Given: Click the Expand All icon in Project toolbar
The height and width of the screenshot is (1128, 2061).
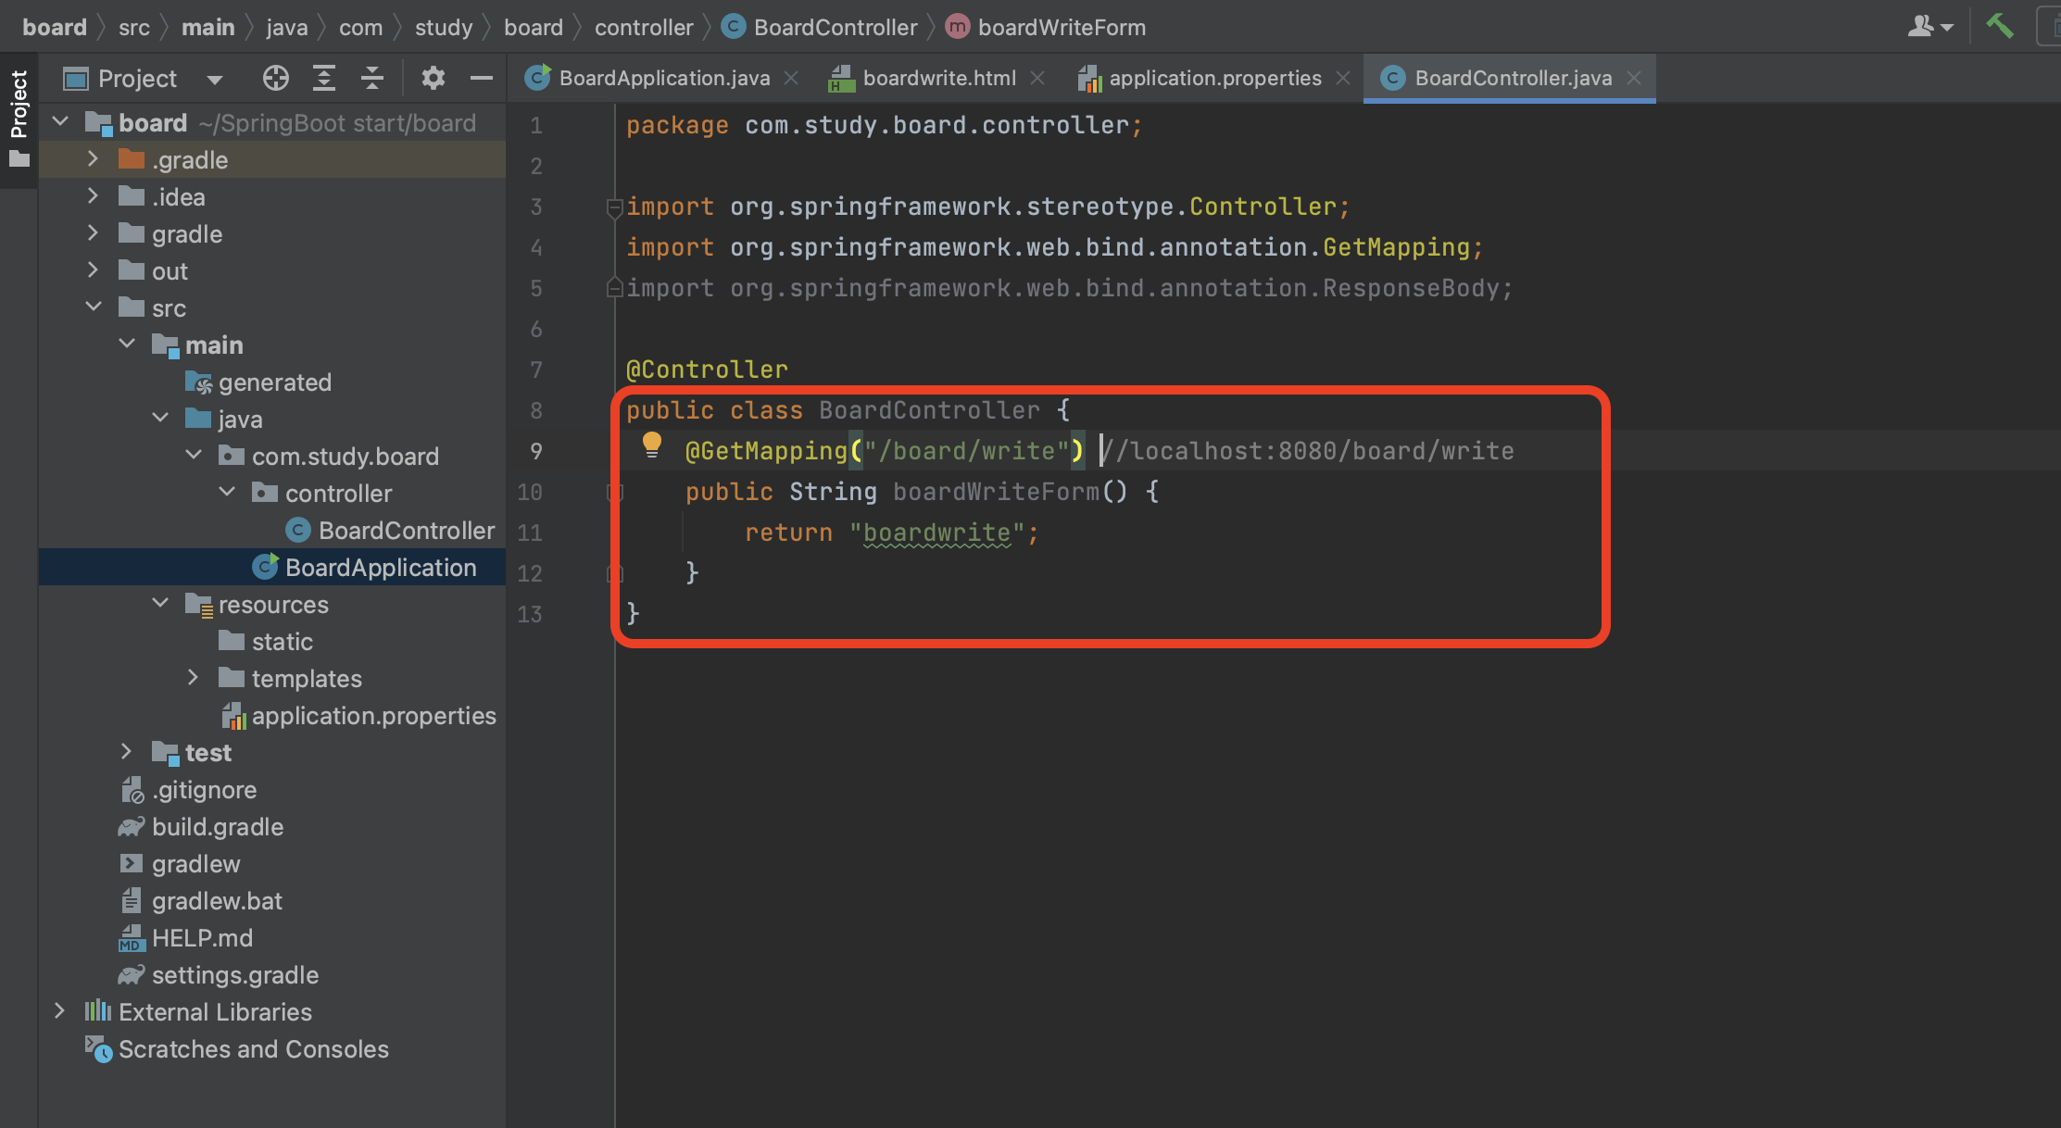Looking at the screenshot, I should click(323, 79).
